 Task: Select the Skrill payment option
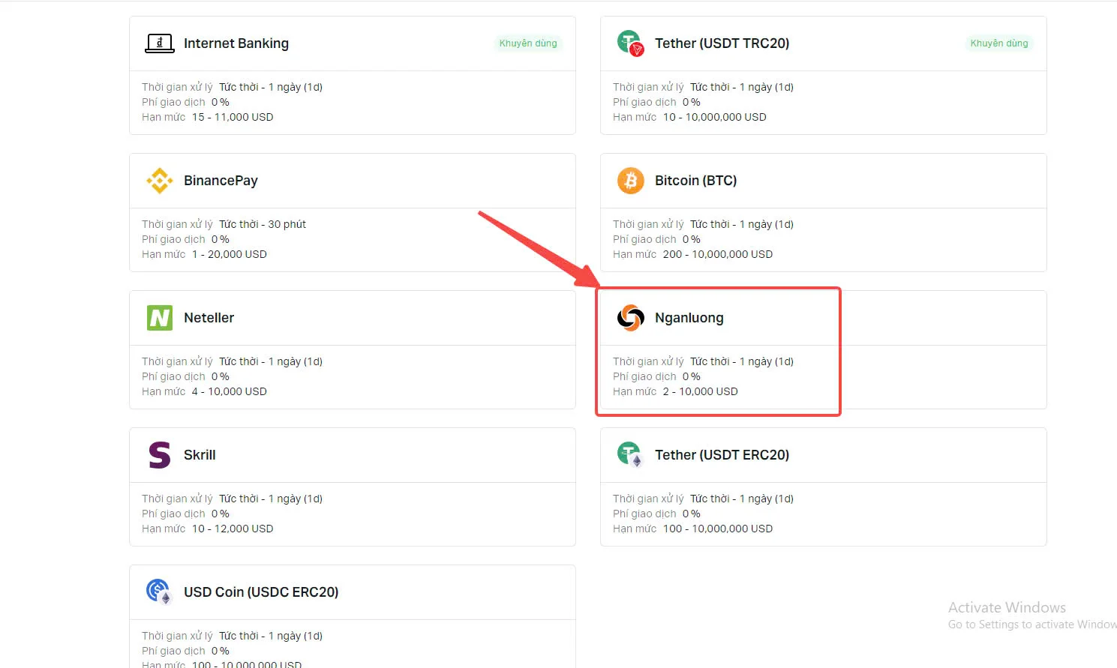[x=200, y=455]
